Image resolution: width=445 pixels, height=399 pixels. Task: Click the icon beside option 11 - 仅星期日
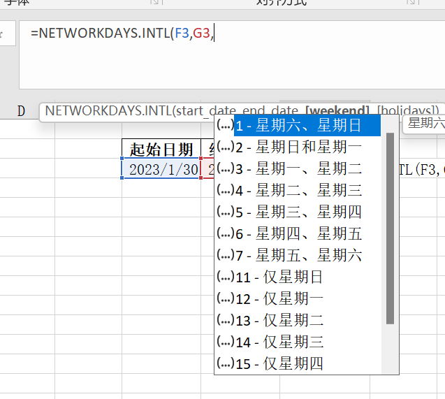coord(225,277)
